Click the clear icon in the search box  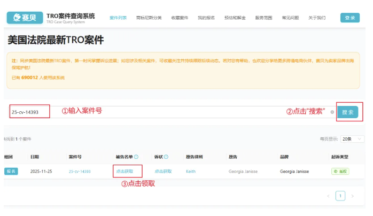click(332, 112)
